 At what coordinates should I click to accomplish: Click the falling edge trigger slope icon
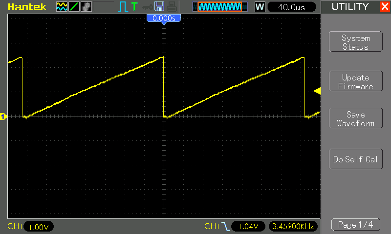[226, 226]
